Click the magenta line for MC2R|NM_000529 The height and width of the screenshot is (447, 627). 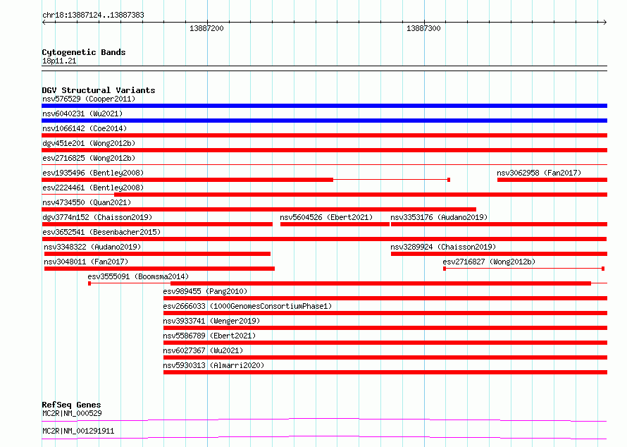pos(324,420)
